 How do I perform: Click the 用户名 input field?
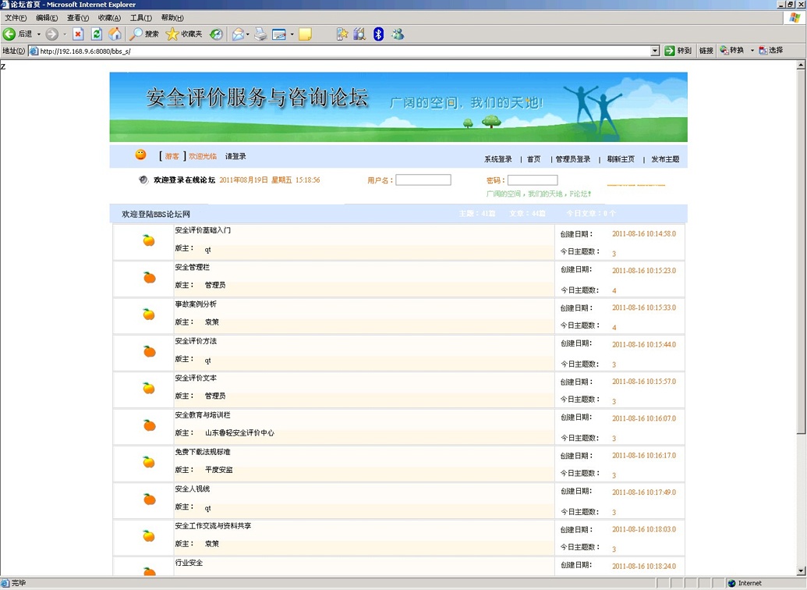pos(423,179)
